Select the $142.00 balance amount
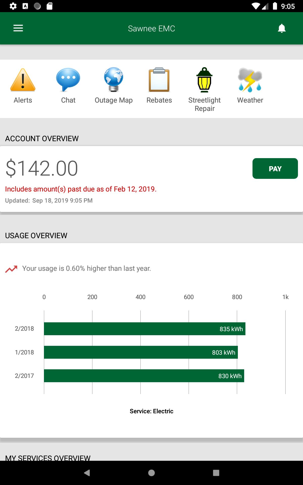The image size is (303, 485). (x=42, y=168)
